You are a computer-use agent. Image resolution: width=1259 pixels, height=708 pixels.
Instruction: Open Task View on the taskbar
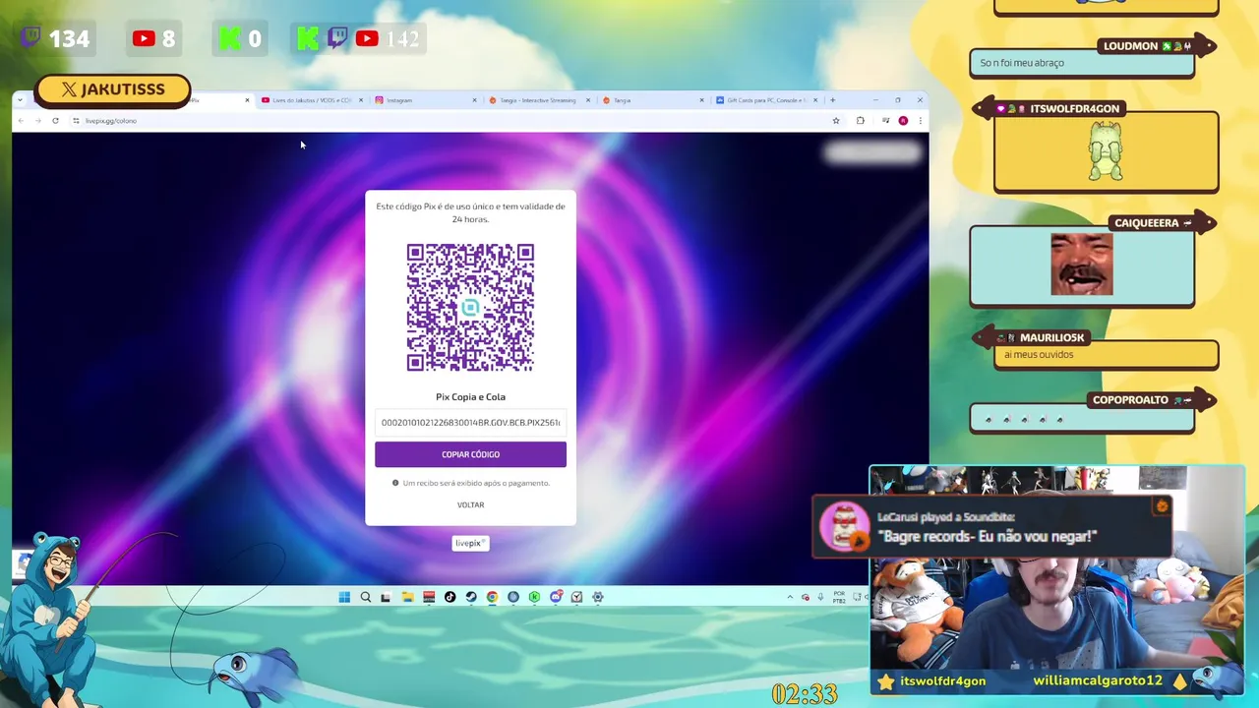coord(386,597)
